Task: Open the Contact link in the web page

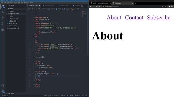Action: pos(134,18)
